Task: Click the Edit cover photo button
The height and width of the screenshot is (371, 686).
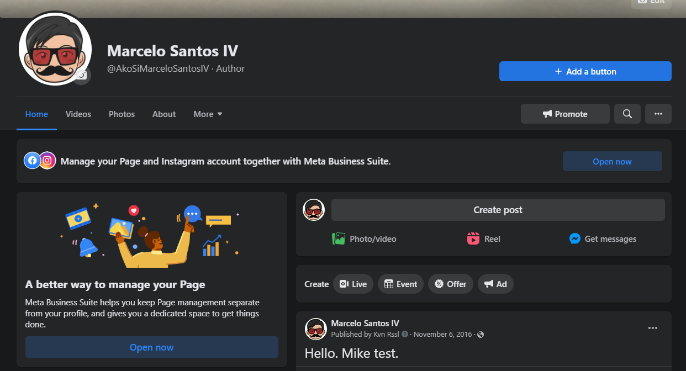Action: click(652, 3)
